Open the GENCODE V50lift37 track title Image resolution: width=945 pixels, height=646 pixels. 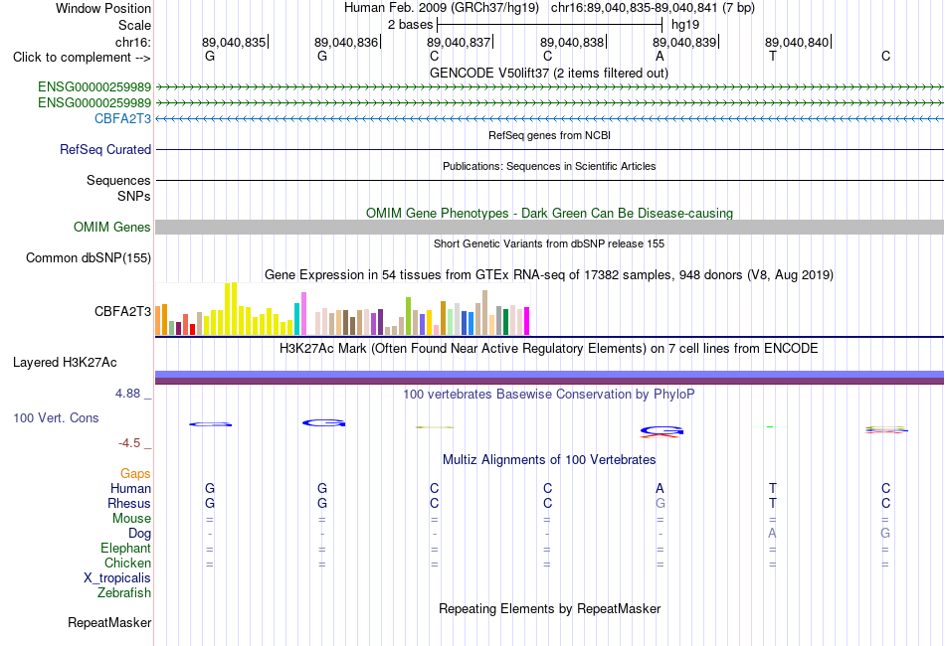pyautogui.click(x=549, y=73)
